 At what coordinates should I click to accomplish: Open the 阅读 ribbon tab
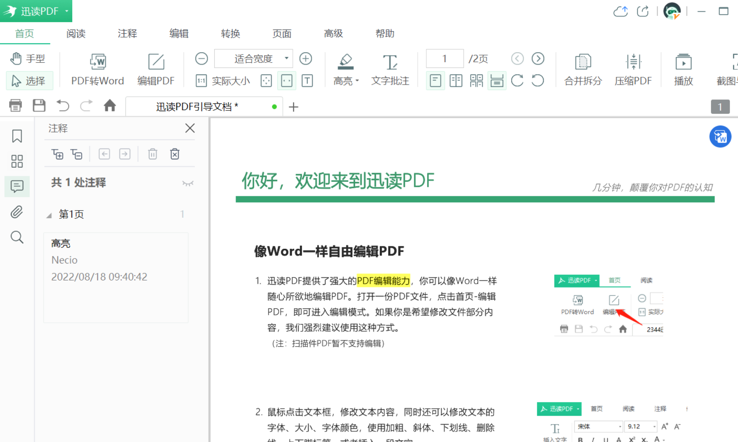coord(76,34)
